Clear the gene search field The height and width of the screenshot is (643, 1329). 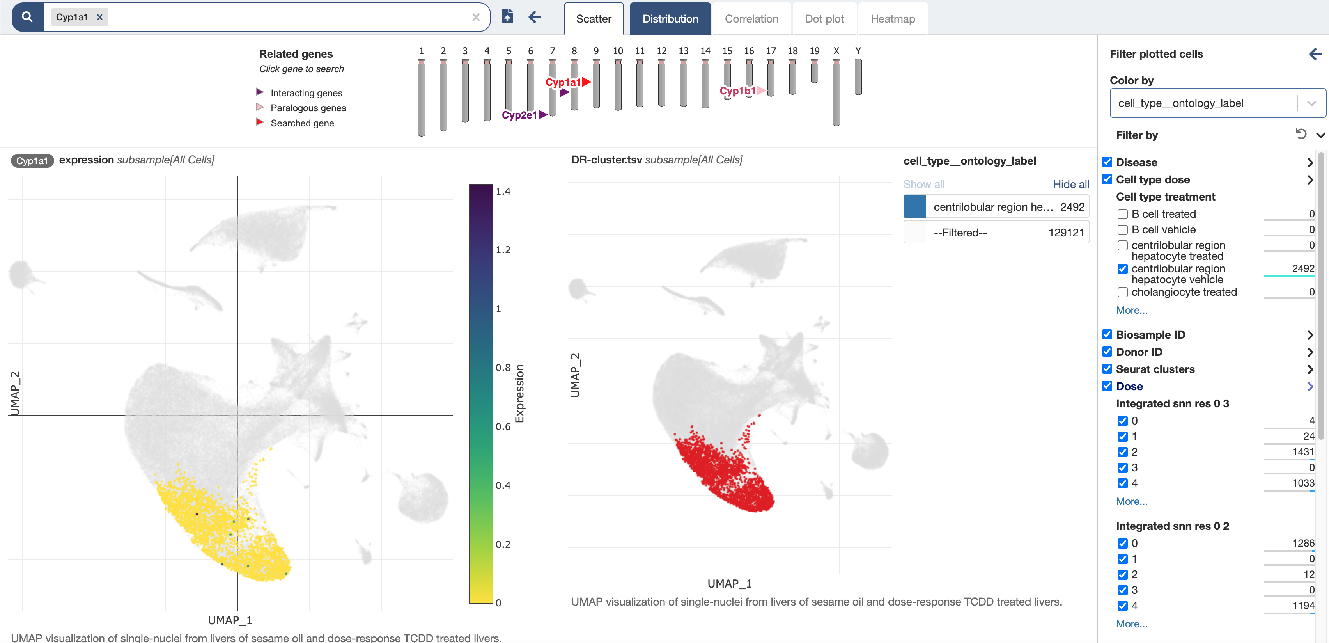(x=476, y=18)
